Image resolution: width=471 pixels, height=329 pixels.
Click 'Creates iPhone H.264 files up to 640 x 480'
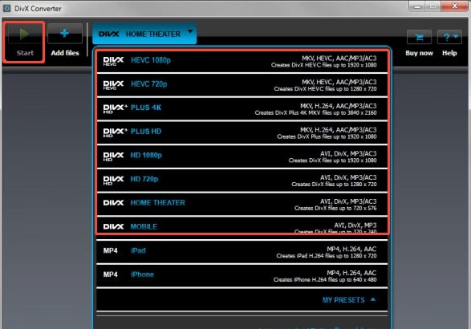325,279
